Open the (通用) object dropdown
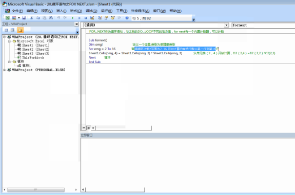This screenshot has height=195, width=295. (x=227, y=25)
